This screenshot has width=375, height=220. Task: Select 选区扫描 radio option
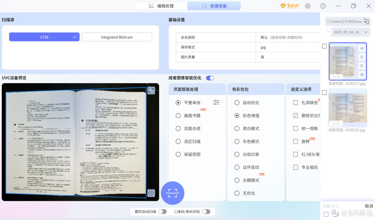(x=178, y=141)
